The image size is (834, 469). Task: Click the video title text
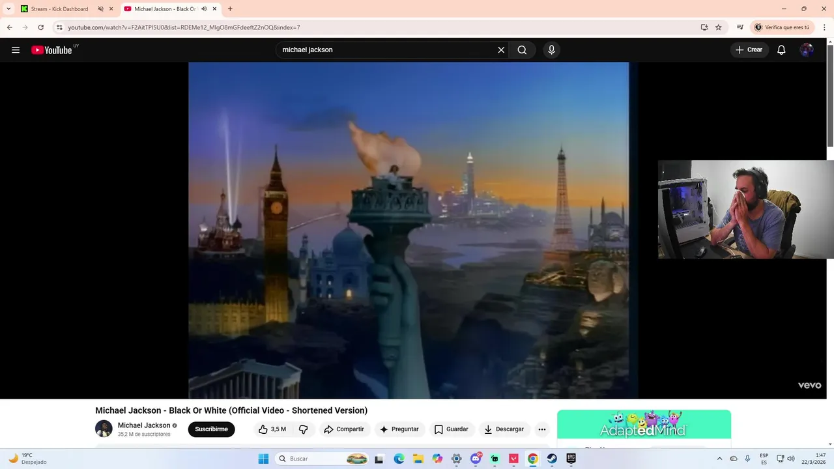click(x=231, y=410)
